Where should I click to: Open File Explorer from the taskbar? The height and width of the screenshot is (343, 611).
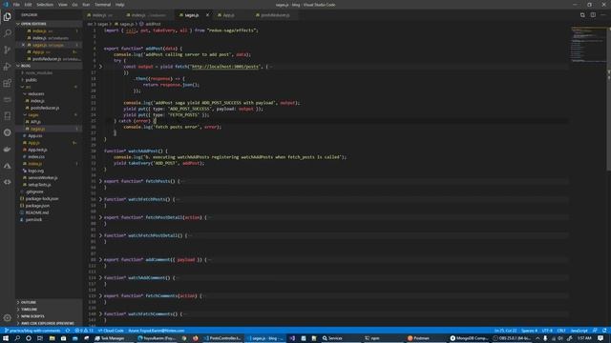pyautogui.click(x=52, y=338)
